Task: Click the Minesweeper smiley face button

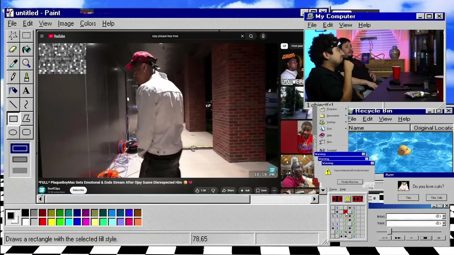Action: coord(348,199)
